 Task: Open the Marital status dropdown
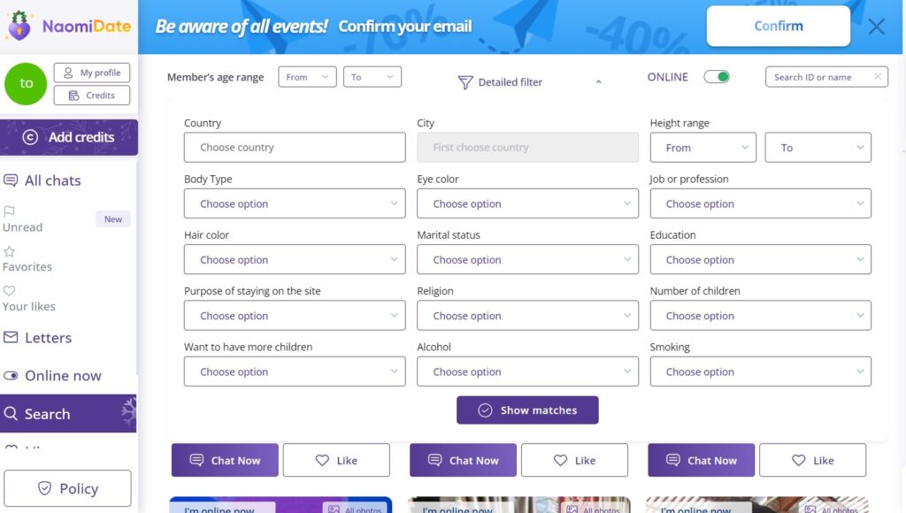point(527,260)
